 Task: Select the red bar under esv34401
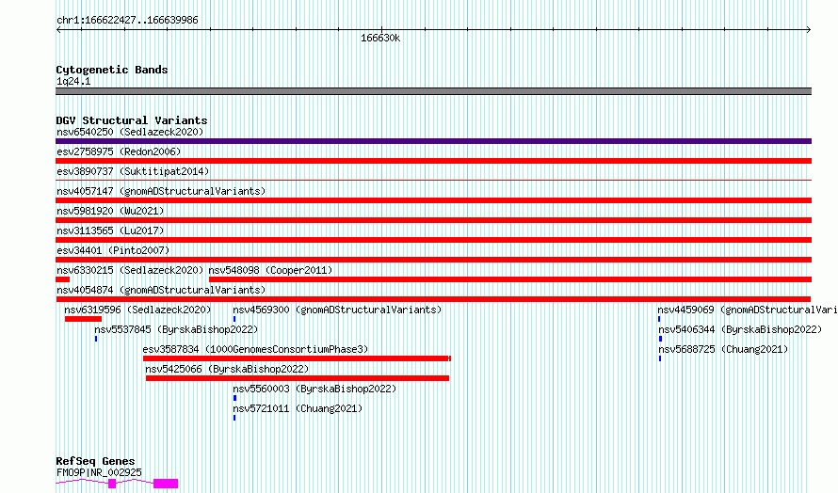click(433, 260)
